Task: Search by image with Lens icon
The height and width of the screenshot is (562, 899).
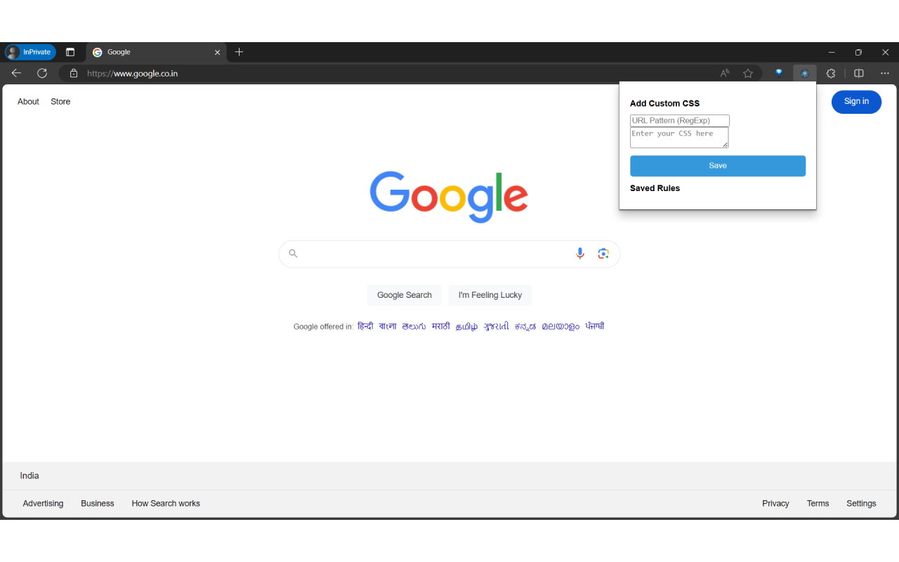Action: [x=603, y=254]
